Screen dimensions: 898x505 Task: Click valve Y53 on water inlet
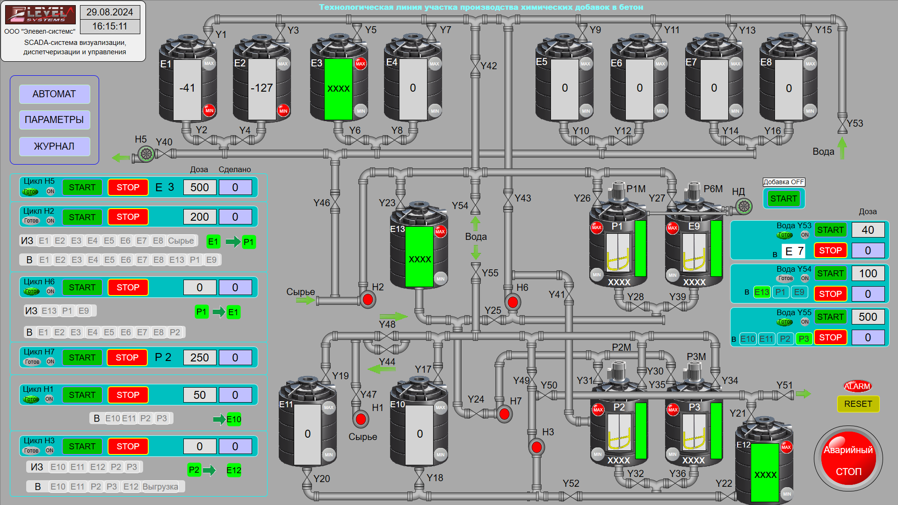(x=842, y=123)
